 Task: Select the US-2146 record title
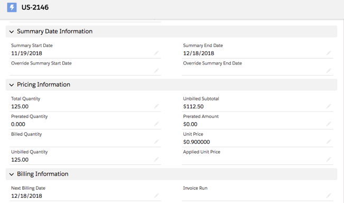pos(35,7)
